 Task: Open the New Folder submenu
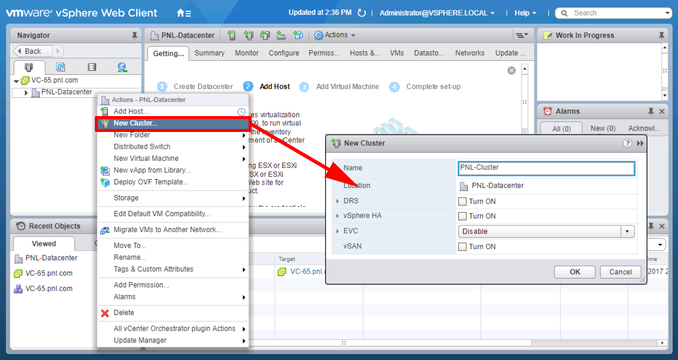point(173,135)
